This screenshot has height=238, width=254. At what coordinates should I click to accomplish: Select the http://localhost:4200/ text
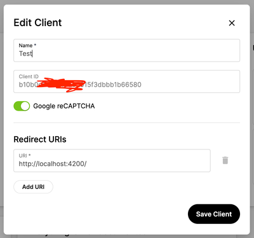tap(53, 164)
